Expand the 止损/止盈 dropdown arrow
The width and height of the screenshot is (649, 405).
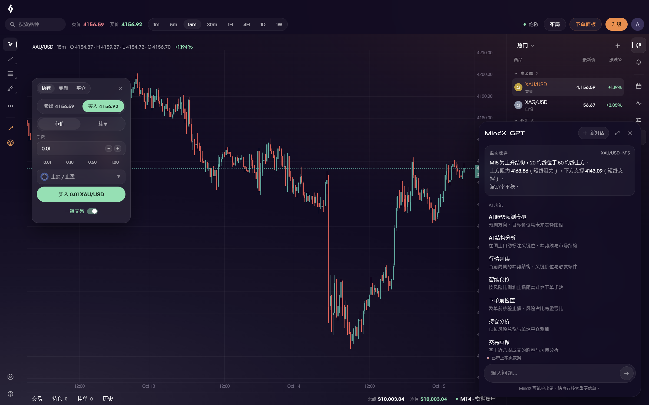tap(118, 177)
